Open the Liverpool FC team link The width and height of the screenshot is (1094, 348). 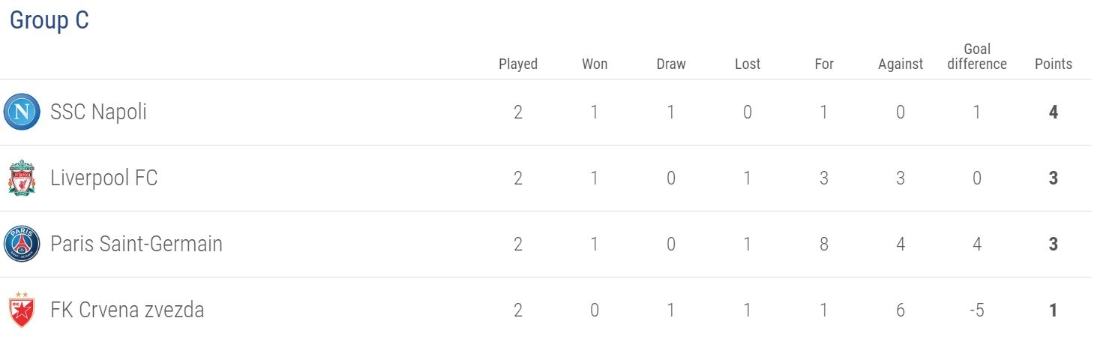tap(104, 178)
